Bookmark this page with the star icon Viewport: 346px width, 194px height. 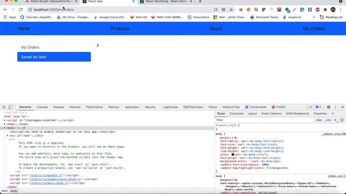tap(231, 10)
